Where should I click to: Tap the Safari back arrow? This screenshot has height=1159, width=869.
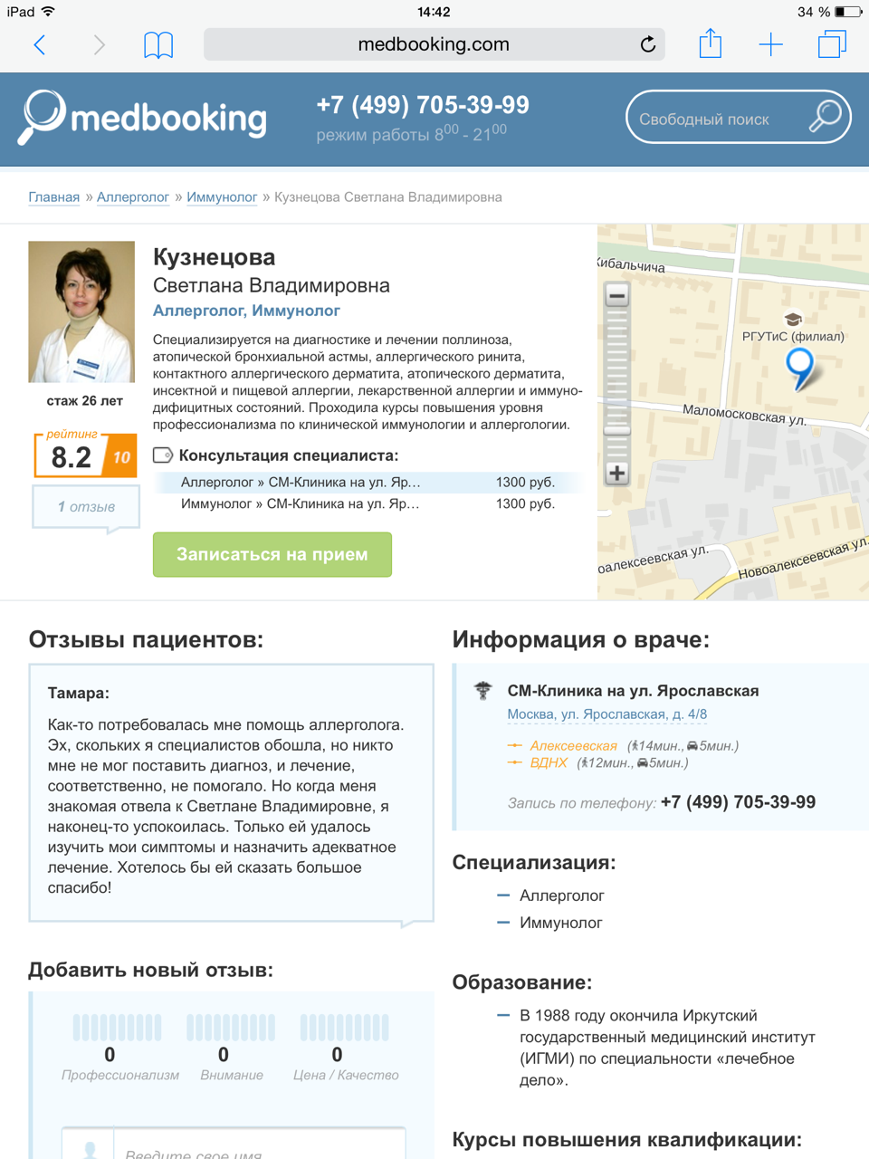coord(40,44)
